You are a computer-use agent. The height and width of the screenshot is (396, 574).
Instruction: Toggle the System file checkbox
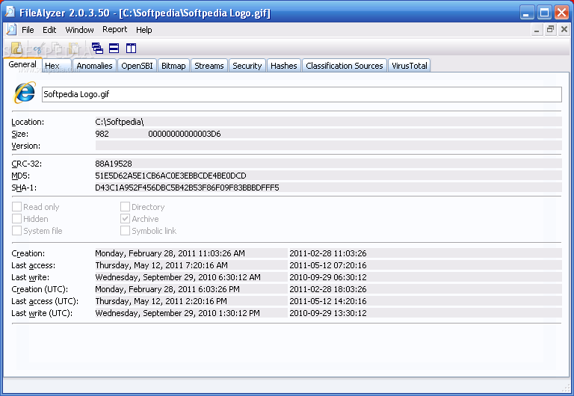click(x=17, y=231)
